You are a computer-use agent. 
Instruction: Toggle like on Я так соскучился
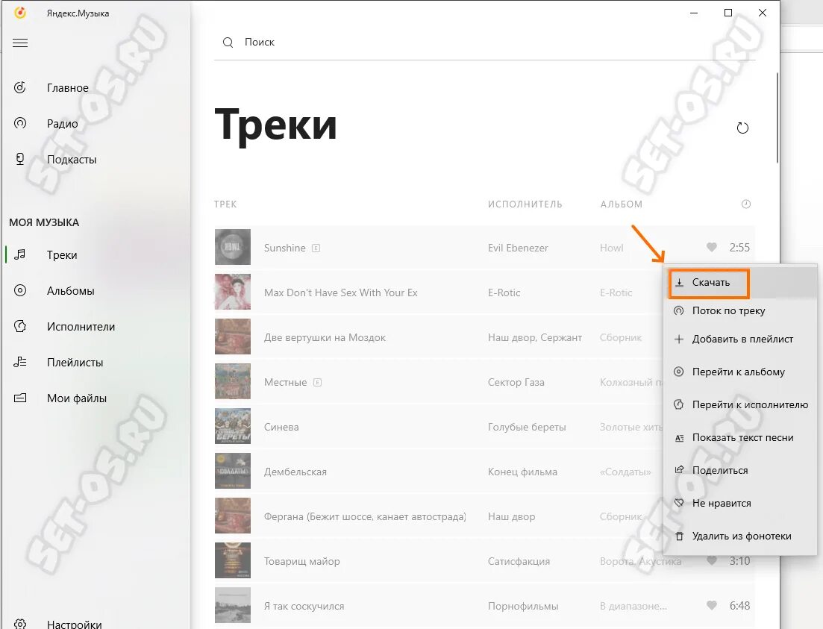point(711,605)
